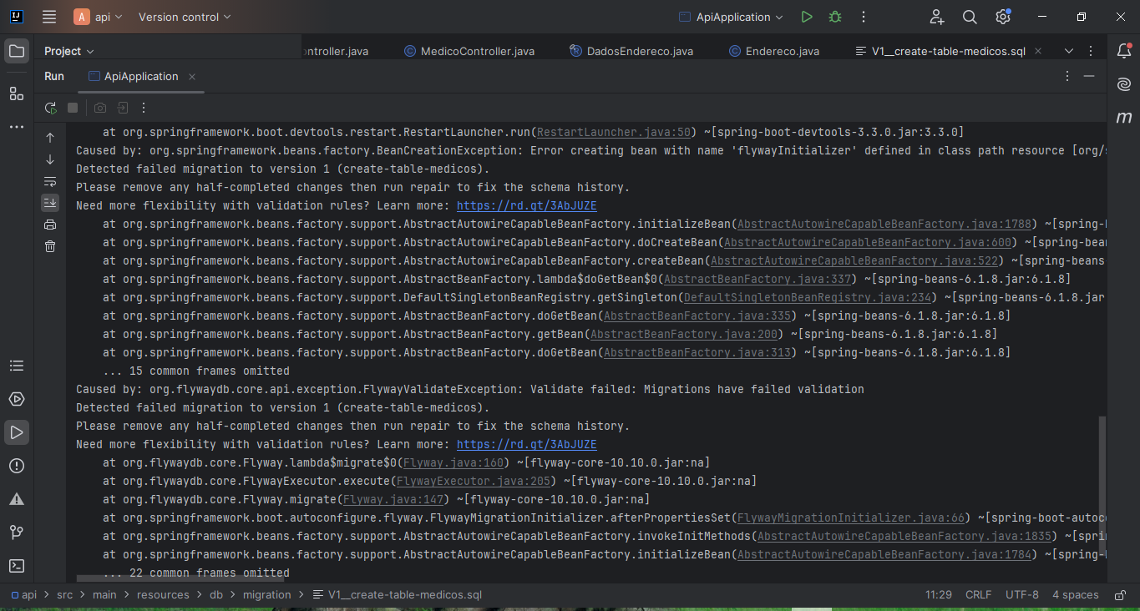Click the Exit icon in Run toolbar
The height and width of the screenshot is (611, 1140).
point(123,108)
